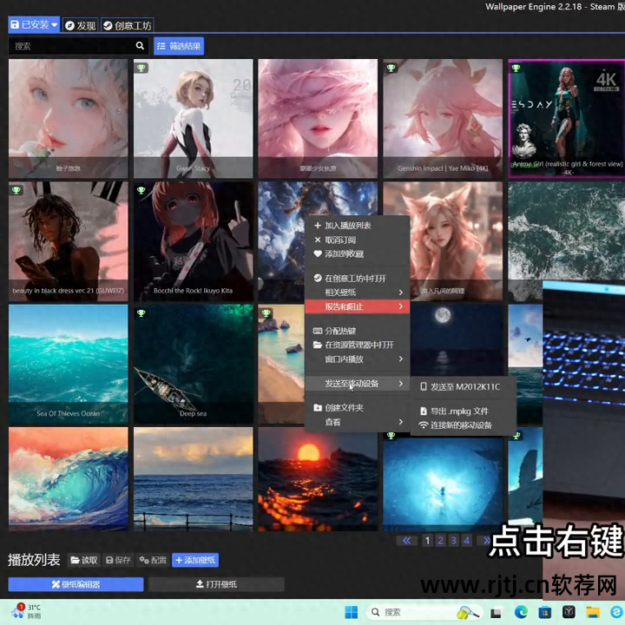Go to page 4
Image resolution: width=625 pixels, height=625 pixels.
(x=467, y=541)
